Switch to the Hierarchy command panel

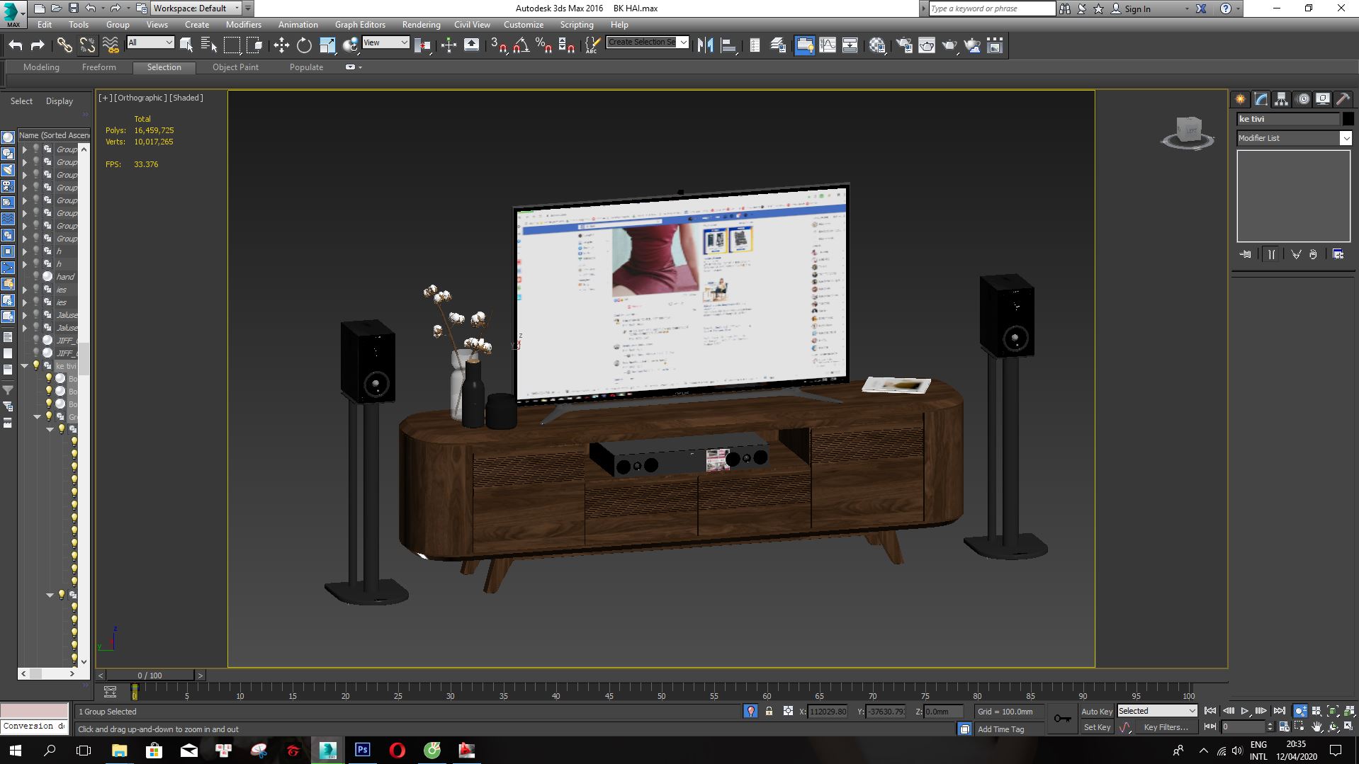[x=1281, y=99]
